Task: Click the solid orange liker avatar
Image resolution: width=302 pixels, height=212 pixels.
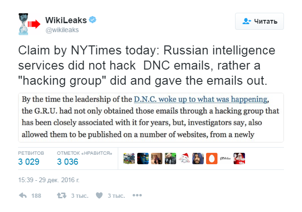Action: 212,159
